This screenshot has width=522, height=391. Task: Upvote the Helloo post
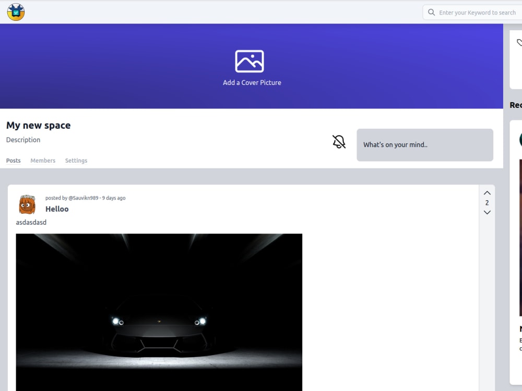(x=487, y=193)
